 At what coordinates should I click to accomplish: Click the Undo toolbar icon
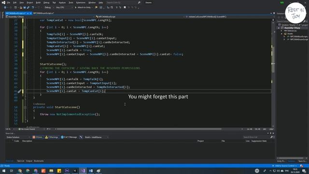point(33,8)
